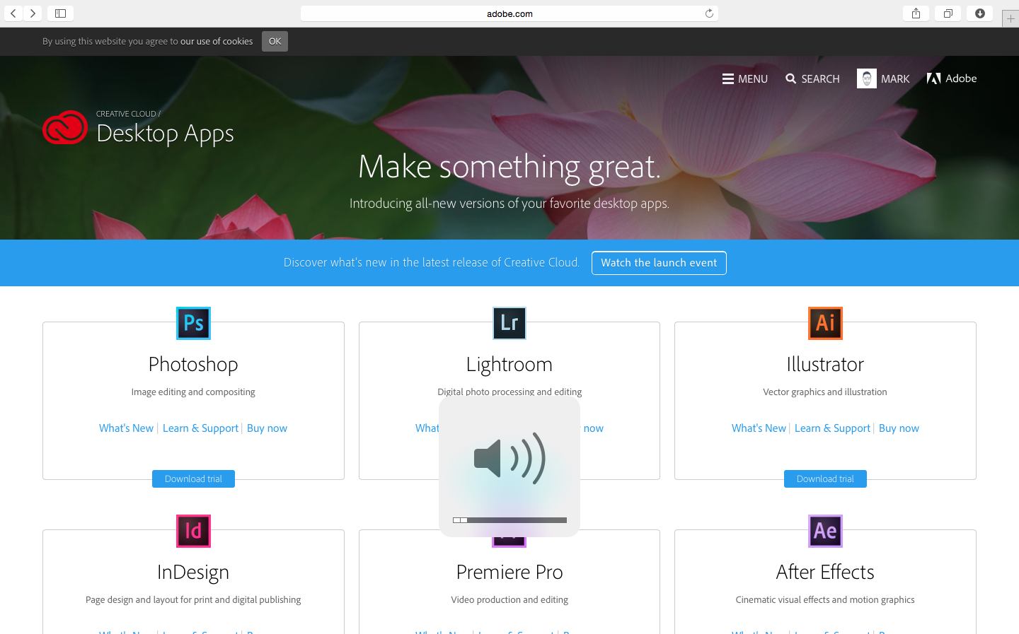
Task: Click the Illustrator Ai app icon
Action: pyautogui.click(x=825, y=323)
